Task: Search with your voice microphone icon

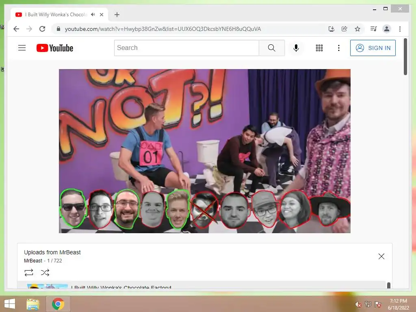Action: click(296, 48)
